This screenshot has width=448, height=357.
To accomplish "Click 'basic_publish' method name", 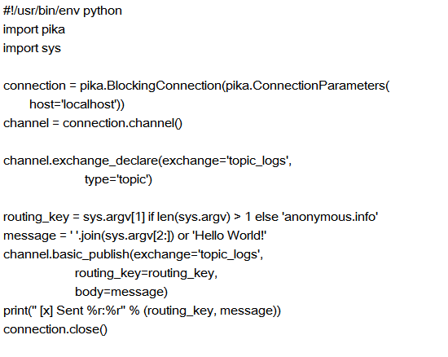I will (x=91, y=254).
